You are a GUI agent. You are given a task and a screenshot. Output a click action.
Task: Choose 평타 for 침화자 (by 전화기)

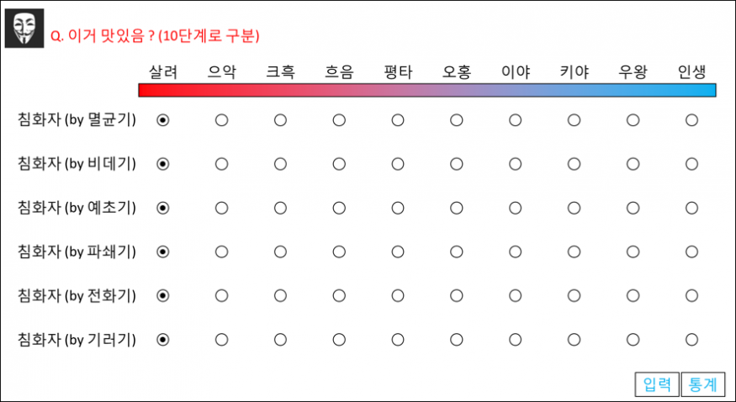[x=398, y=295]
